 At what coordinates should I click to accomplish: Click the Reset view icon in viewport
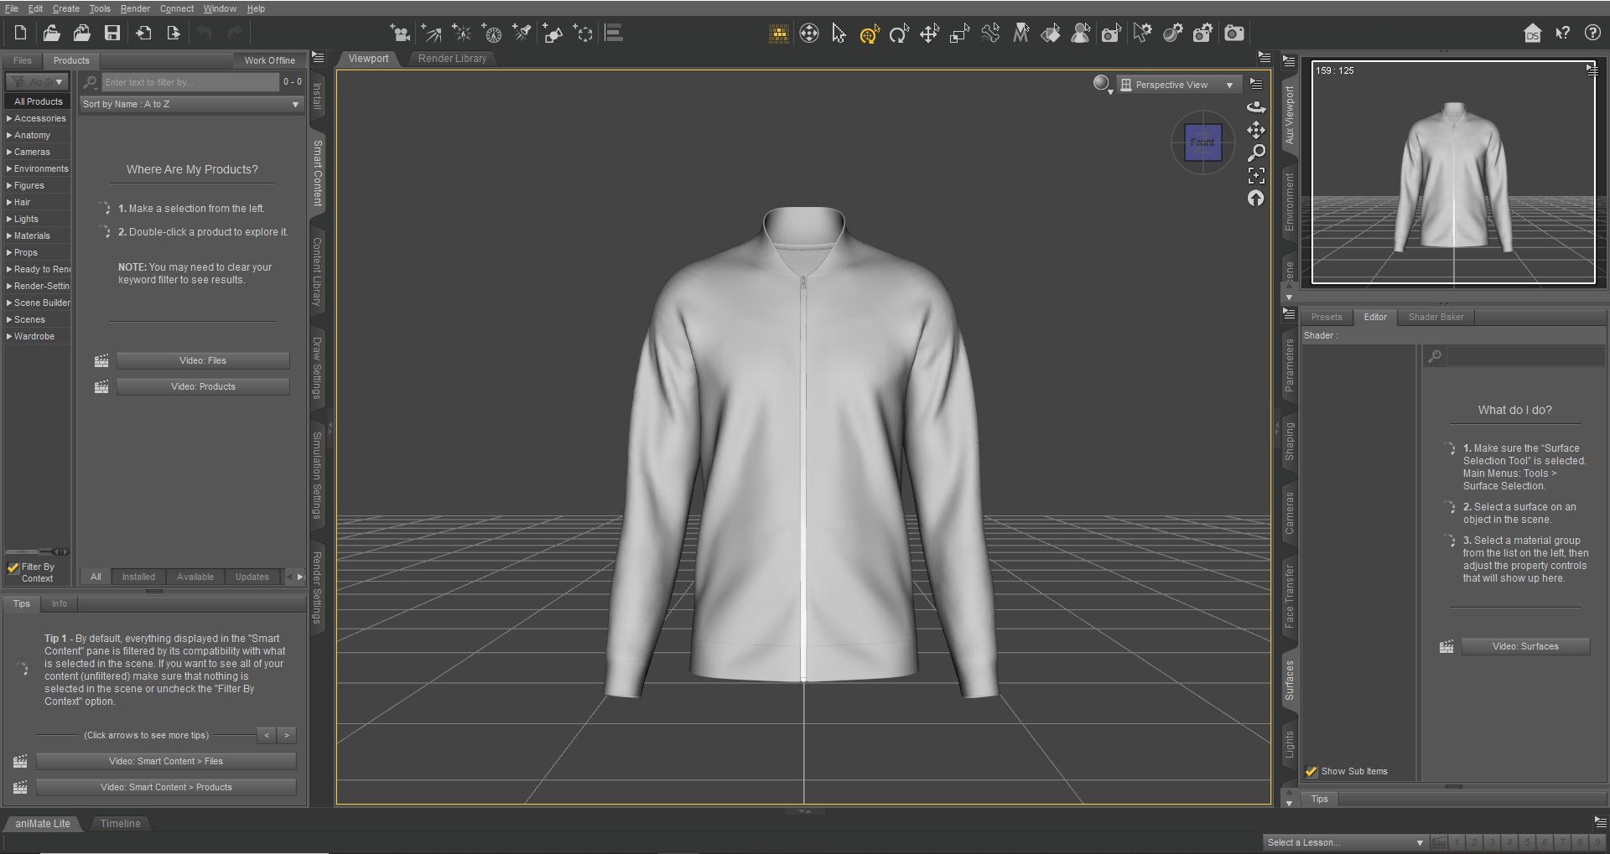(1256, 198)
